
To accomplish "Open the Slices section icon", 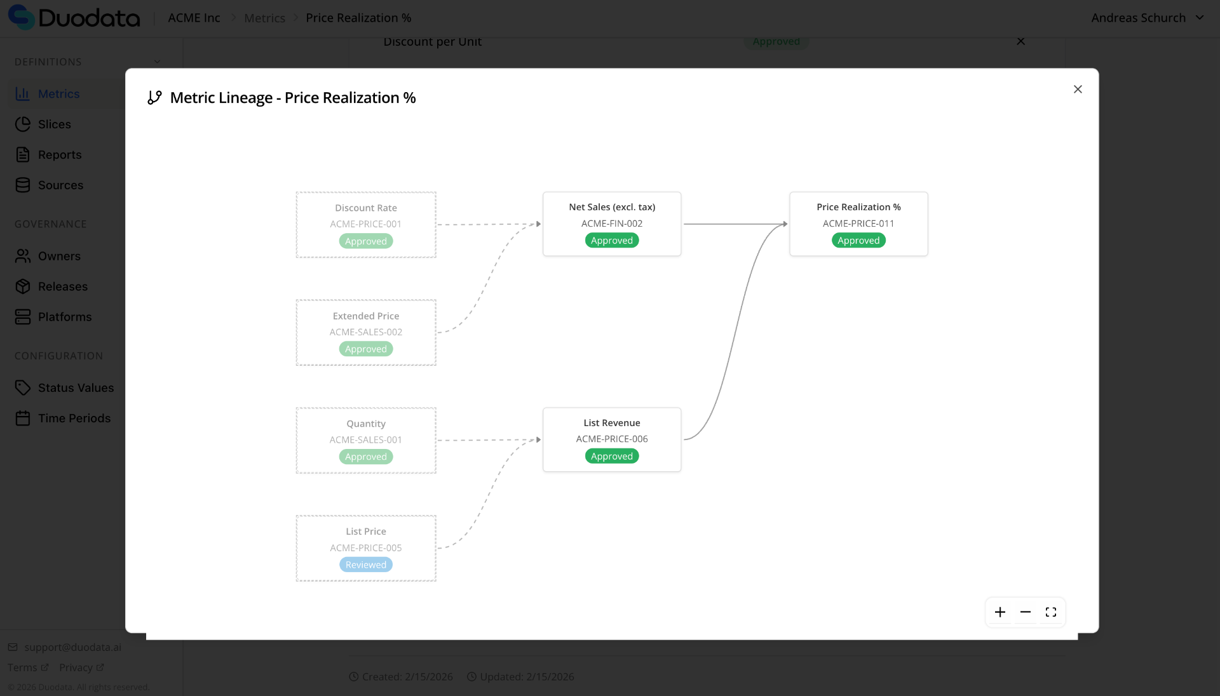I will (x=23, y=124).
